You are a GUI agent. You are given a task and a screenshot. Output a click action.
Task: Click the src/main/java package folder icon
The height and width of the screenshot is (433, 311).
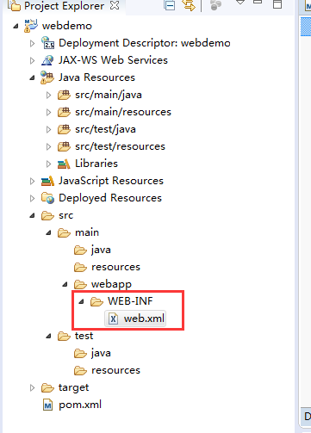click(64, 95)
